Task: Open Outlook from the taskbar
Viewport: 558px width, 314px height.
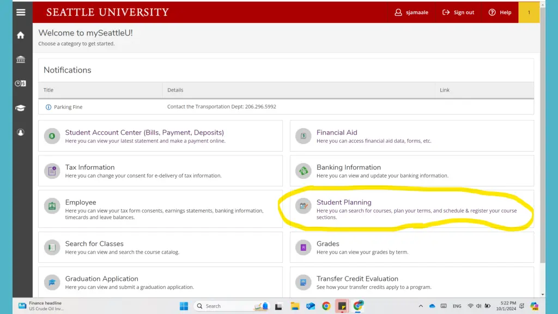Action: point(310,306)
